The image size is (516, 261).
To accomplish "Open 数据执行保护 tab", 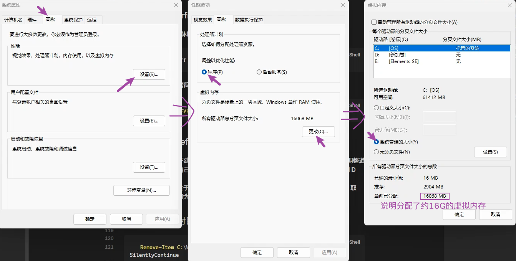I will [249, 20].
